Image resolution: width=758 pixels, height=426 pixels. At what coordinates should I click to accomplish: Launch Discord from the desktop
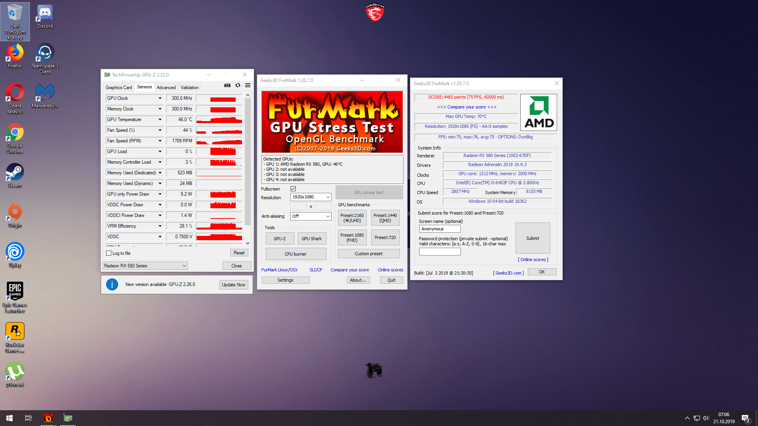[x=44, y=12]
